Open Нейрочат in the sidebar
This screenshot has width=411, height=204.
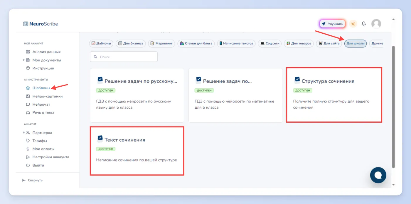click(x=38, y=104)
